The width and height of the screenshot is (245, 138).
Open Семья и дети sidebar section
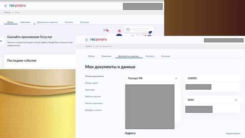click(91, 83)
